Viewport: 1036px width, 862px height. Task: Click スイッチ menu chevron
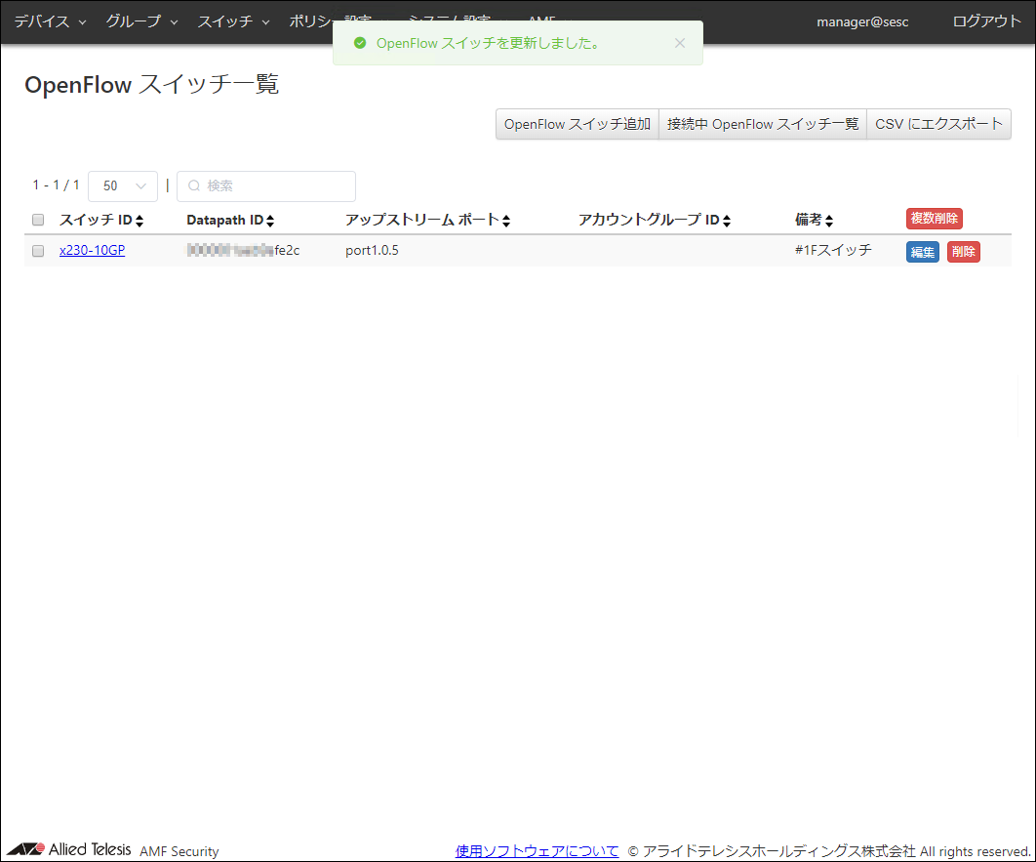265,21
